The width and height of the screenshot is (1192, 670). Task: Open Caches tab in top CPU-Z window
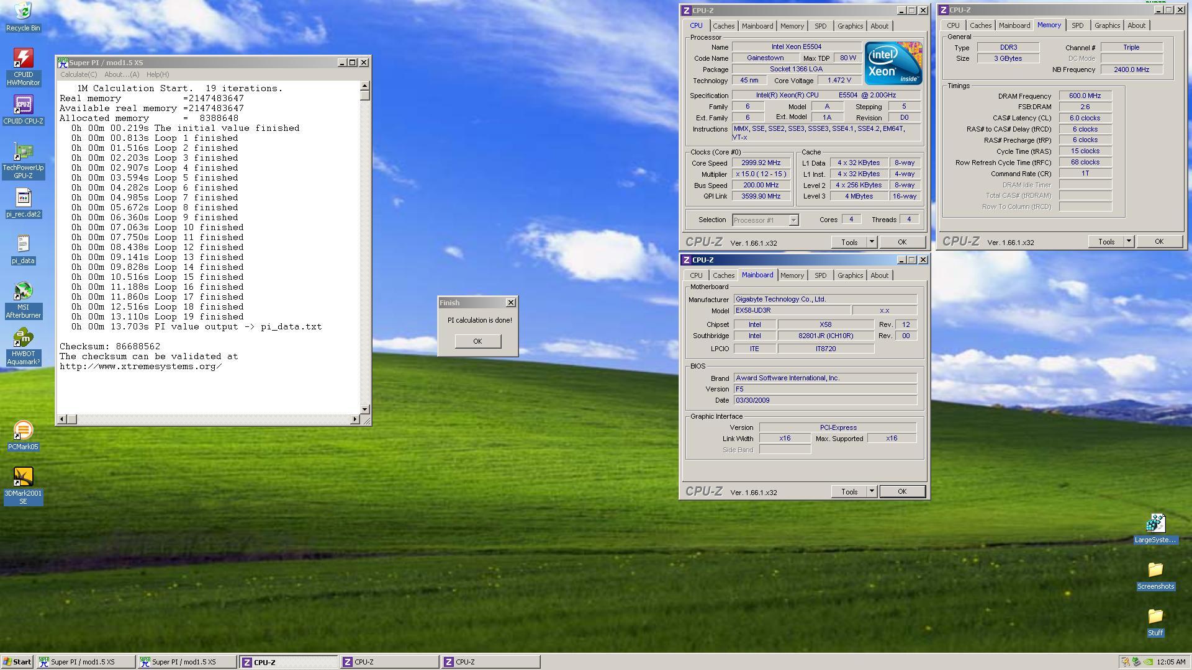point(723,26)
